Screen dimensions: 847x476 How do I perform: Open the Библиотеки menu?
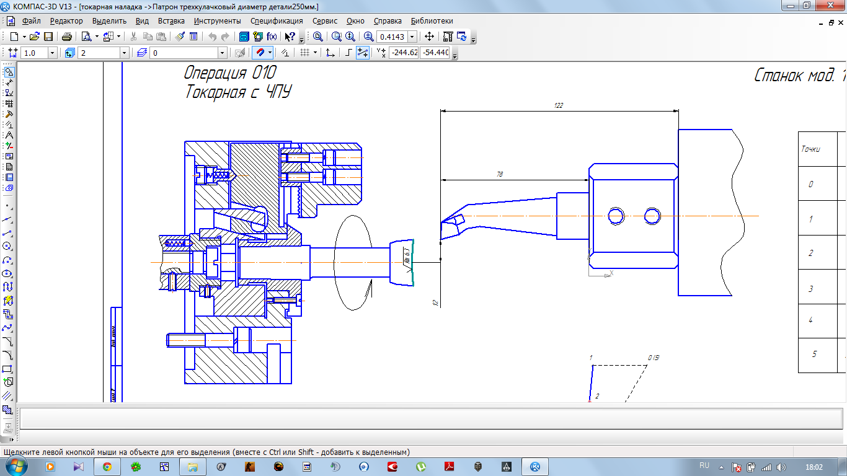tap(432, 20)
